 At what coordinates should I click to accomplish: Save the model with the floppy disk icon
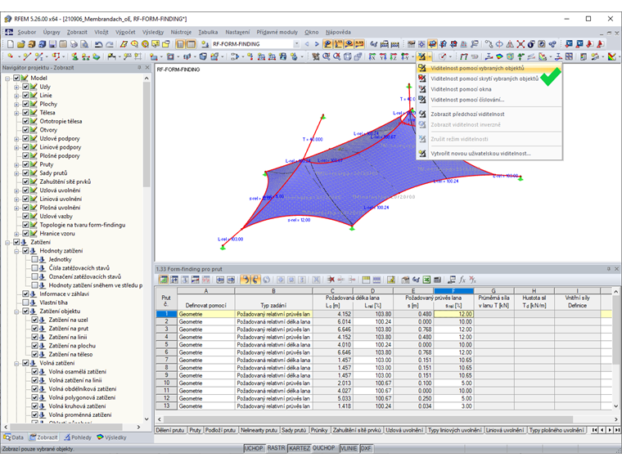pyautogui.click(x=52, y=44)
